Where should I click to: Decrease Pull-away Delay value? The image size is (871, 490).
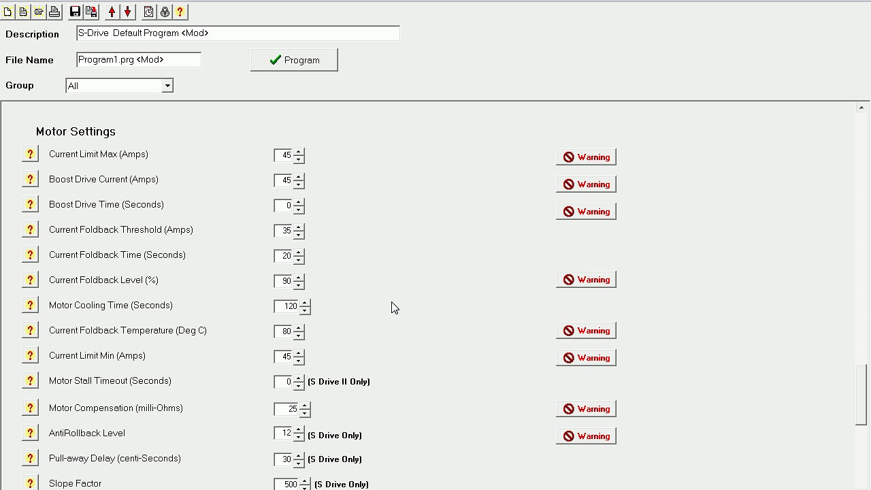pos(299,463)
